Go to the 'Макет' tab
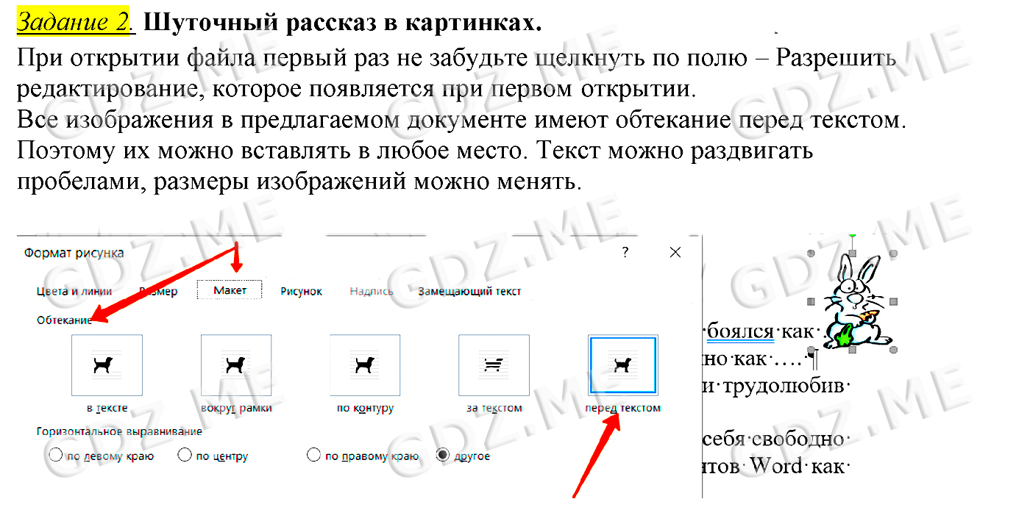This screenshot has width=1030, height=521. pyautogui.click(x=230, y=290)
